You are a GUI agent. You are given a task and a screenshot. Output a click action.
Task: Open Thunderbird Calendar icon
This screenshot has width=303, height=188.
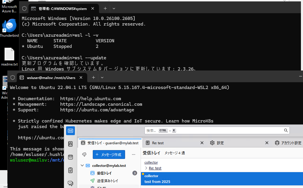[x=70, y=157]
